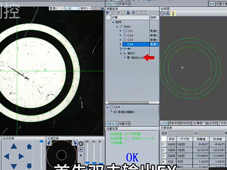Viewport: 227px width, 170px height.
Task: Select the Cir2 row in program tree
Action: [130, 35]
